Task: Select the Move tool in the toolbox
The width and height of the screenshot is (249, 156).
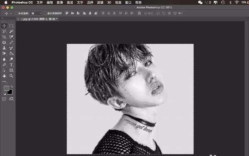Action: tap(4, 26)
